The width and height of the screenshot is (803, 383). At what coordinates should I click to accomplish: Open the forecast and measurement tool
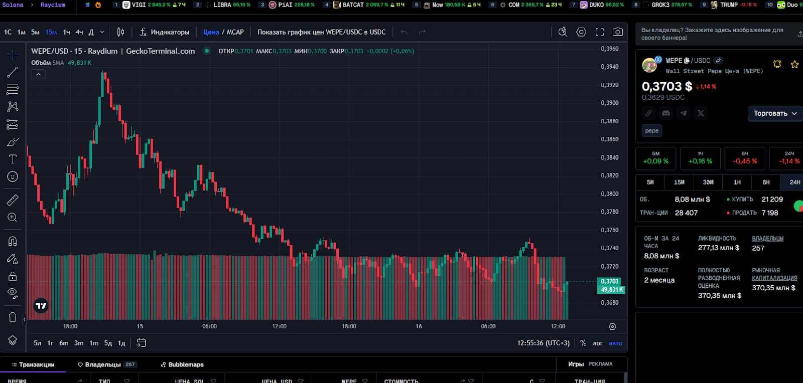pos(13,124)
